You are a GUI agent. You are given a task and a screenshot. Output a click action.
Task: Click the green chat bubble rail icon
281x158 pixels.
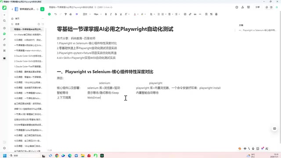[4, 34]
